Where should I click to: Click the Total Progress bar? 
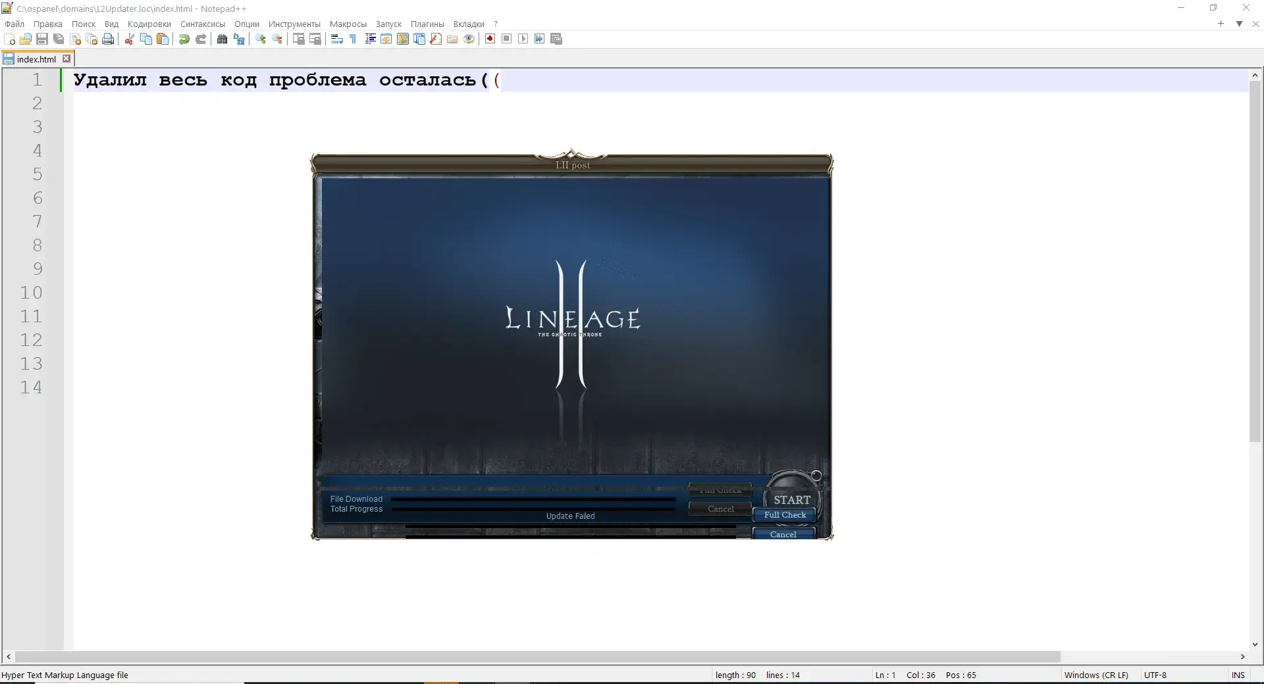click(533, 509)
